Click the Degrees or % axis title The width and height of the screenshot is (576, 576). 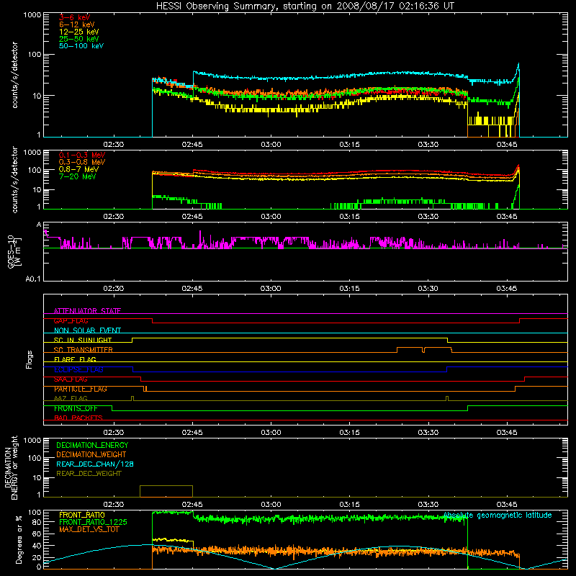pos(19,539)
